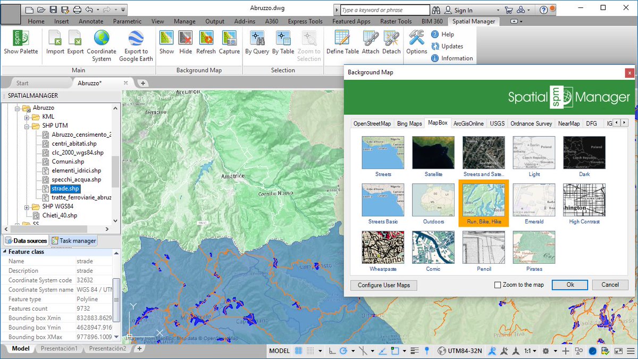Toggle snap mode dotted grid in status bar
The height and width of the screenshot is (359, 638).
point(311,351)
